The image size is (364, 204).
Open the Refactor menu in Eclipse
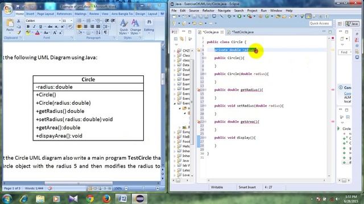pyautogui.click(x=208, y=11)
